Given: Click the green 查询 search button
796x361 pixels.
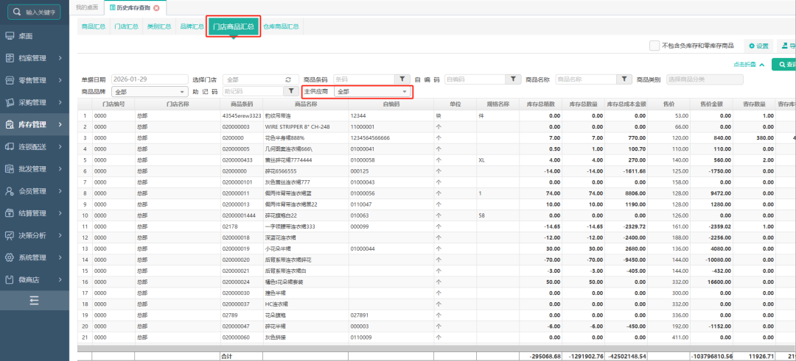Looking at the screenshot, I should (x=783, y=64).
